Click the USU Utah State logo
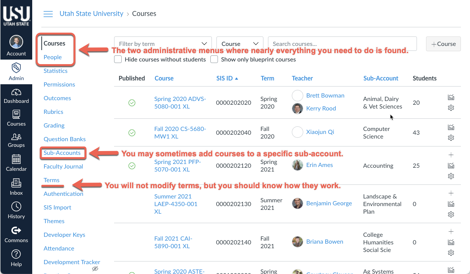Viewport: 470px width, 274px height. coord(16,15)
